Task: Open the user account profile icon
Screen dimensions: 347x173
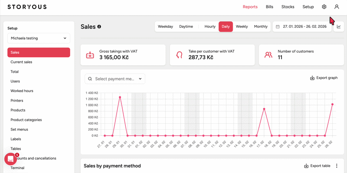Action: click(x=337, y=7)
